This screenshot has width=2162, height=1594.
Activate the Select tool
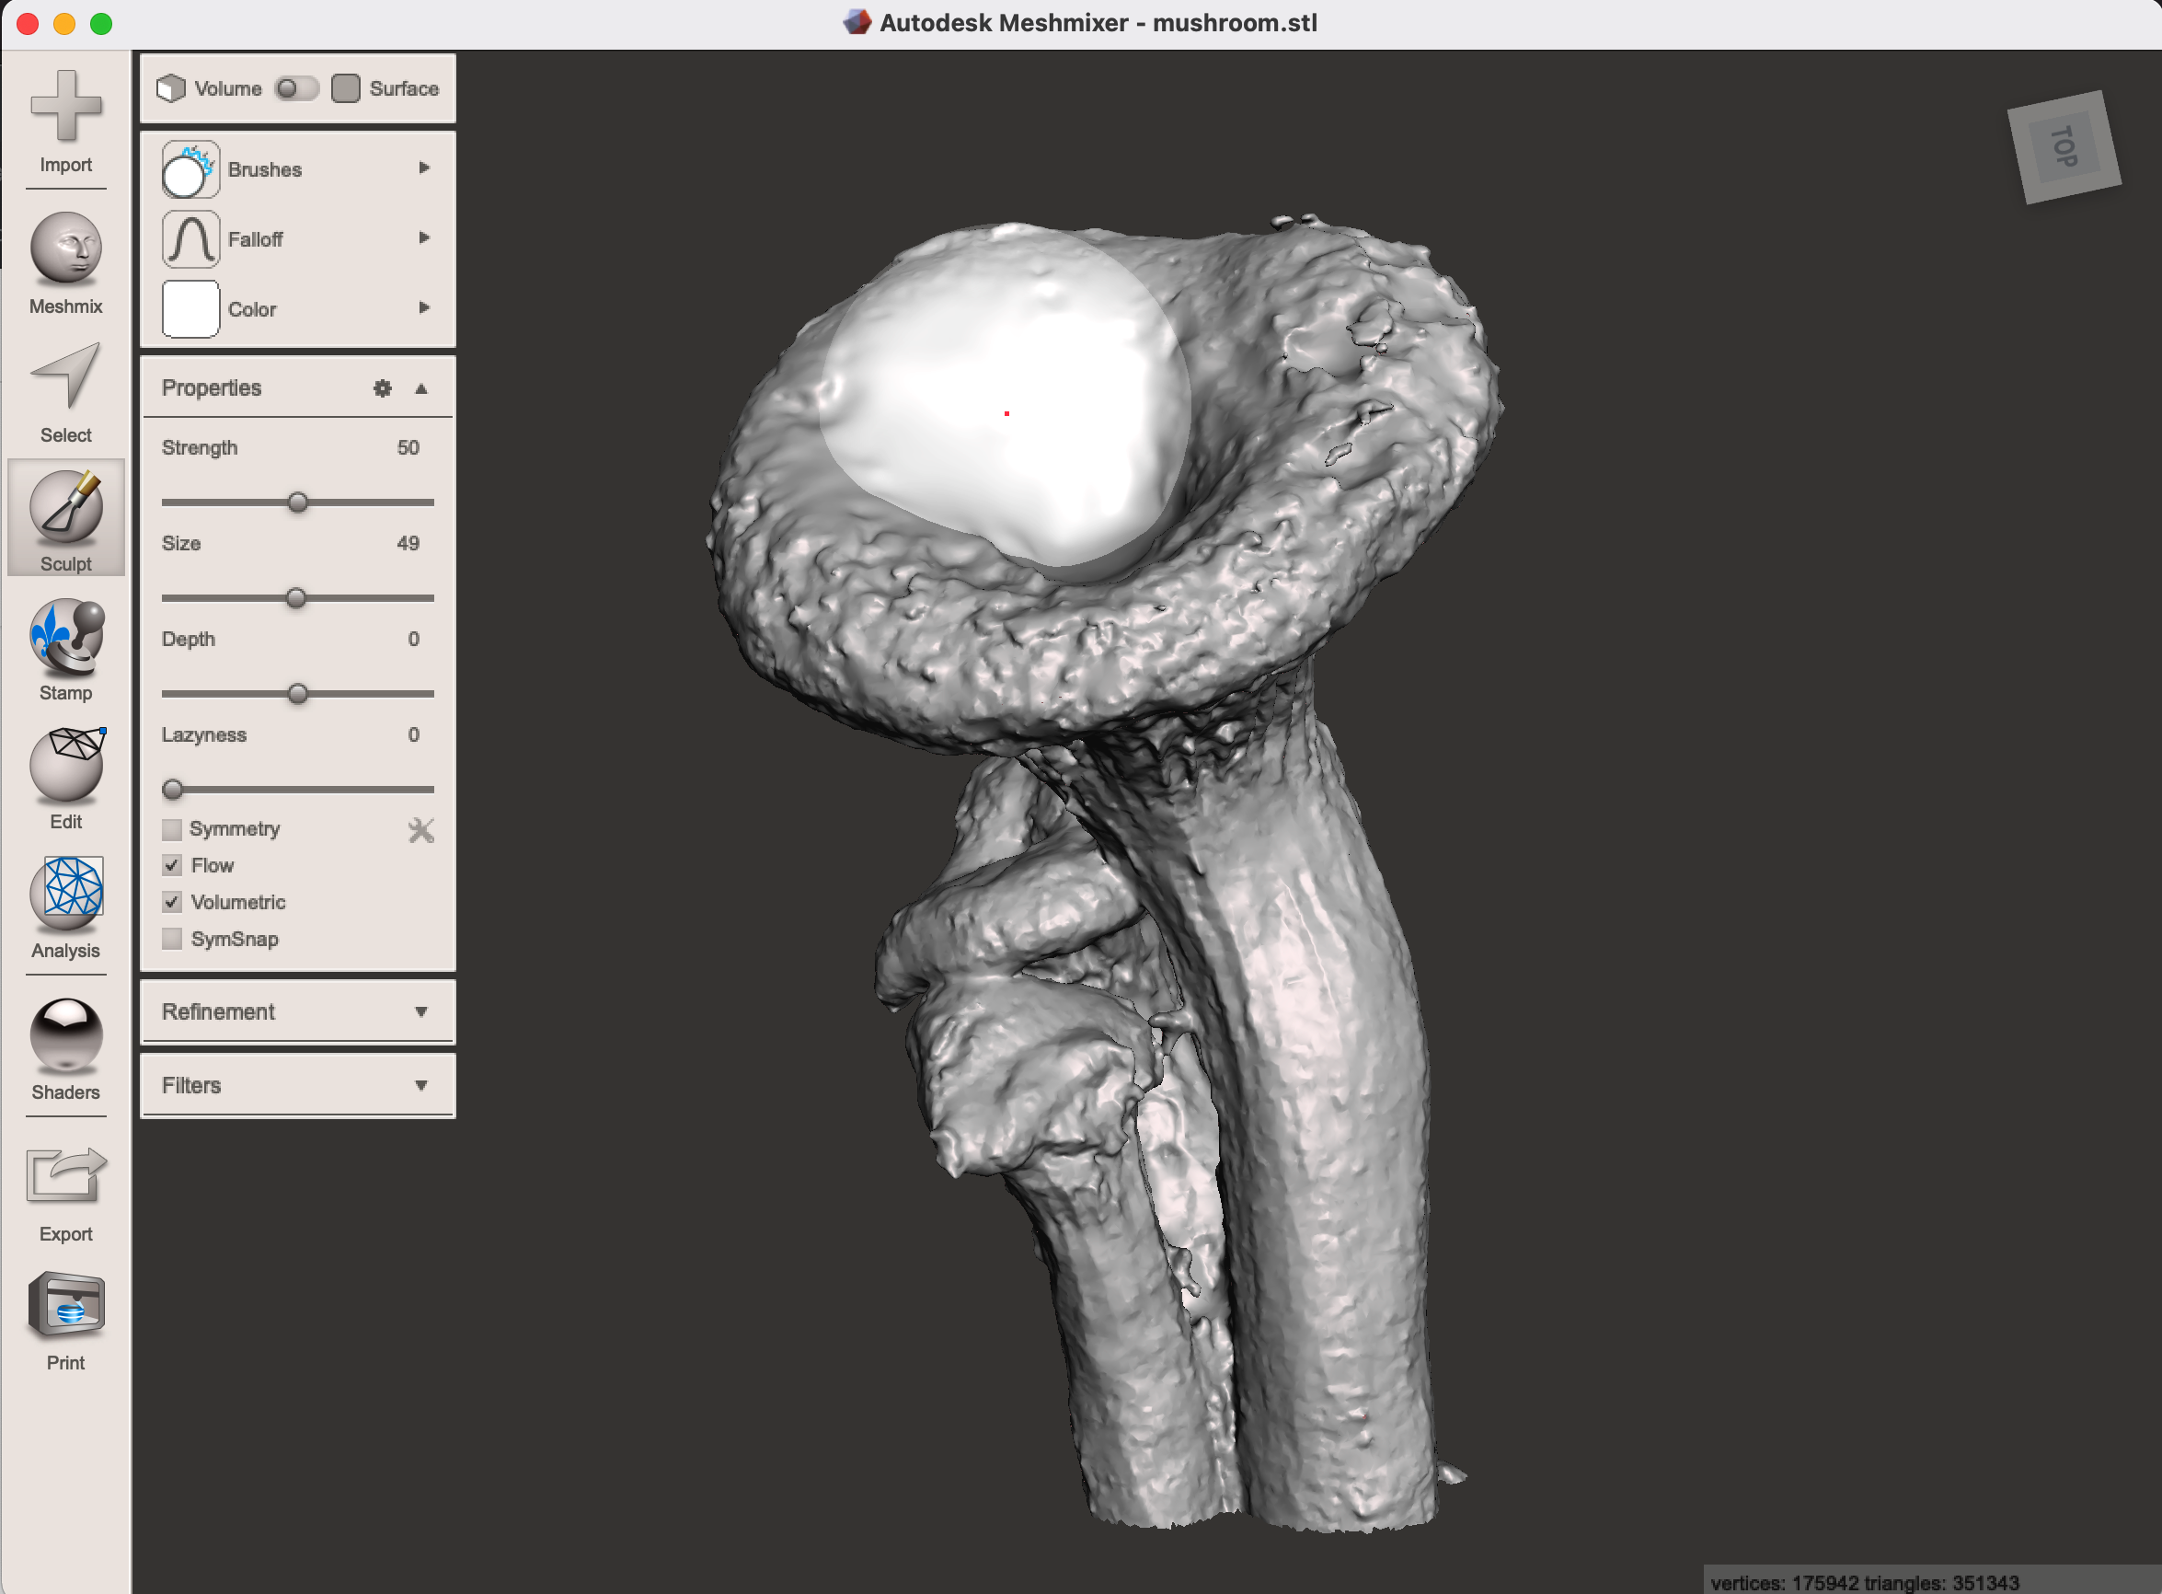pyautogui.click(x=65, y=393)
